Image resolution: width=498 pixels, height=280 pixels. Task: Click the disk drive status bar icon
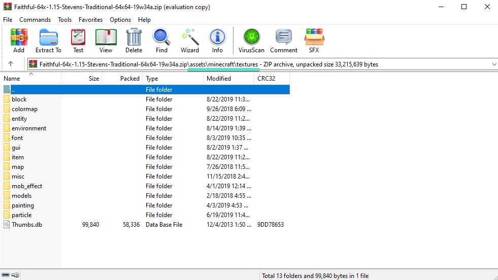(x=6, y=275)
